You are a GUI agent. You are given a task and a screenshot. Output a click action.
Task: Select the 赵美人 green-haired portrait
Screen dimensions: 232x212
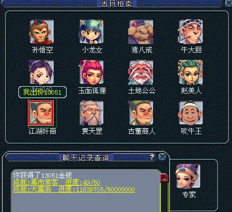(191, 72)
